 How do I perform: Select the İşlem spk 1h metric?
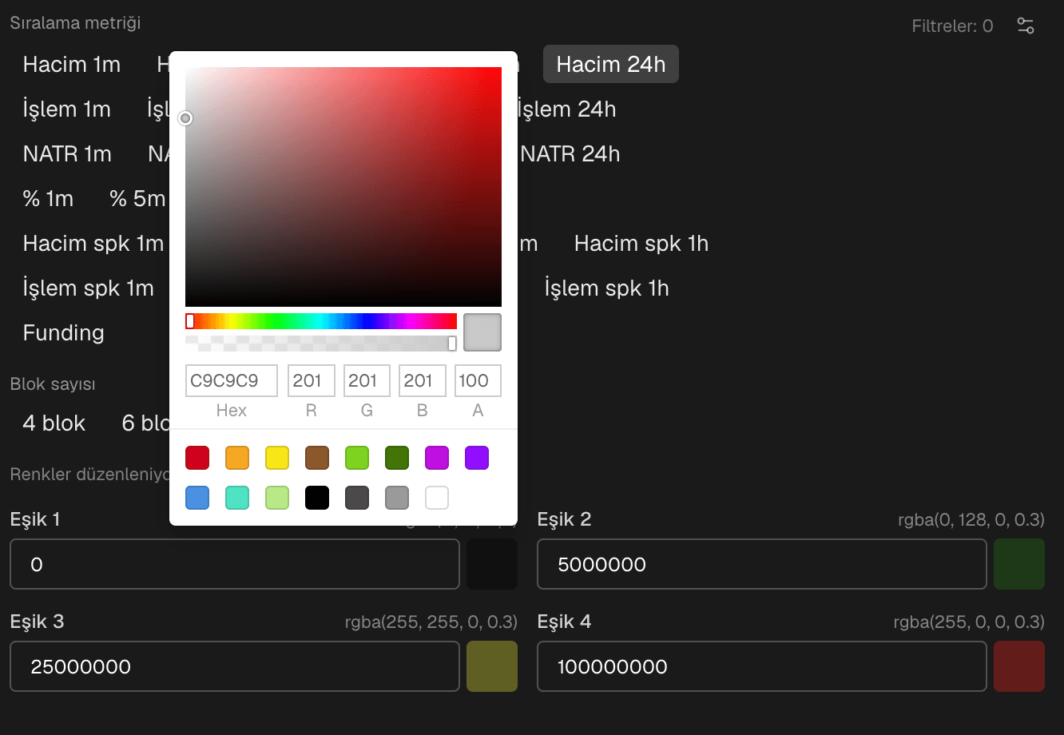pyautogui.click(x=607, y=288)
